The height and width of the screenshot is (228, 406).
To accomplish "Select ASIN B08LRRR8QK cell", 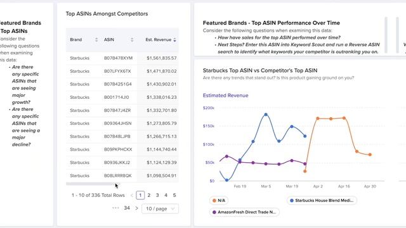I will click(x=118, y=176).
